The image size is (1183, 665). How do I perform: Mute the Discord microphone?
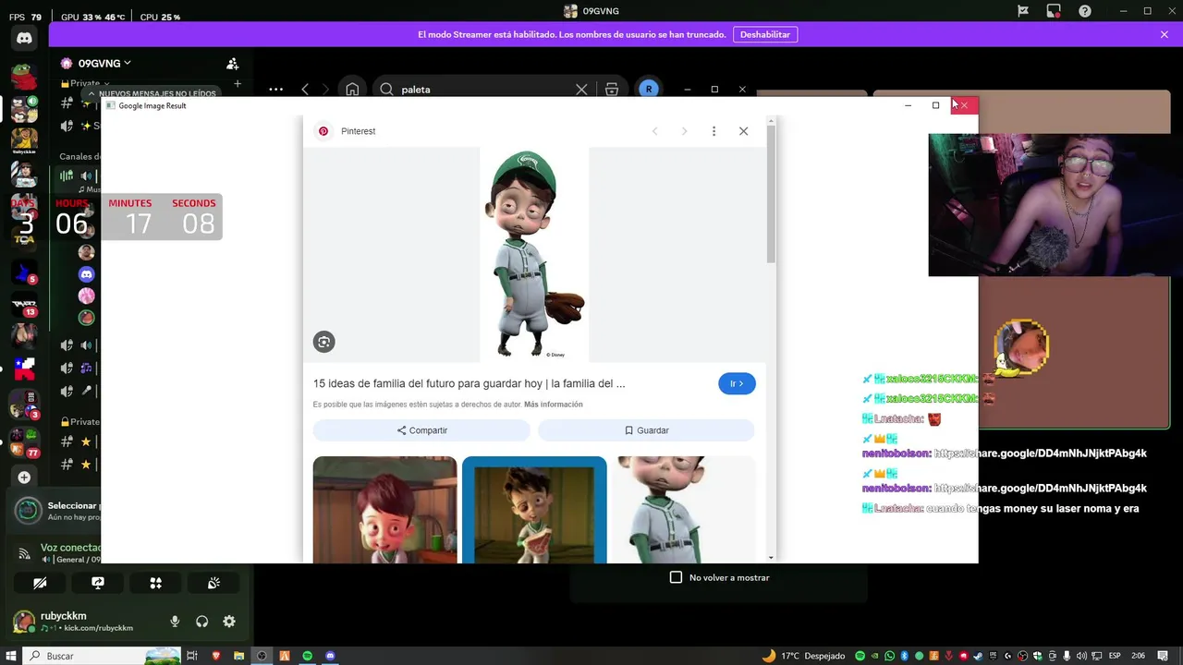point(175,622)
